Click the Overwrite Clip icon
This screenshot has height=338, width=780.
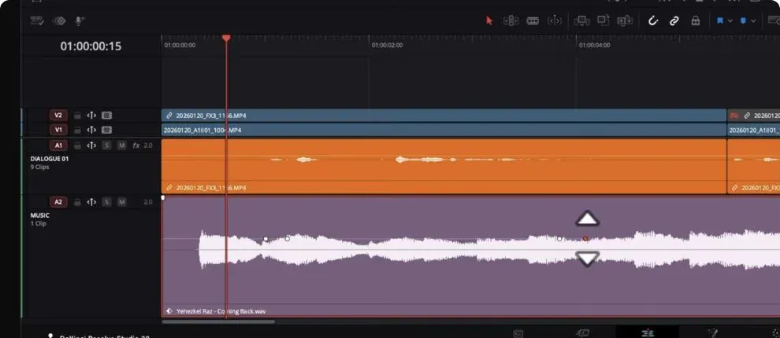pyautogui.click(x=604, y=20)
